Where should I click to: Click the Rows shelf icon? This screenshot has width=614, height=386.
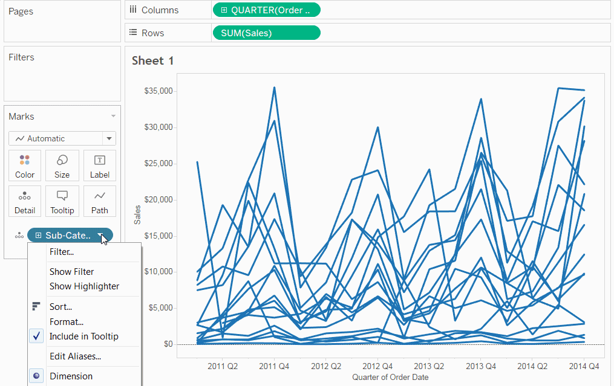133,33
